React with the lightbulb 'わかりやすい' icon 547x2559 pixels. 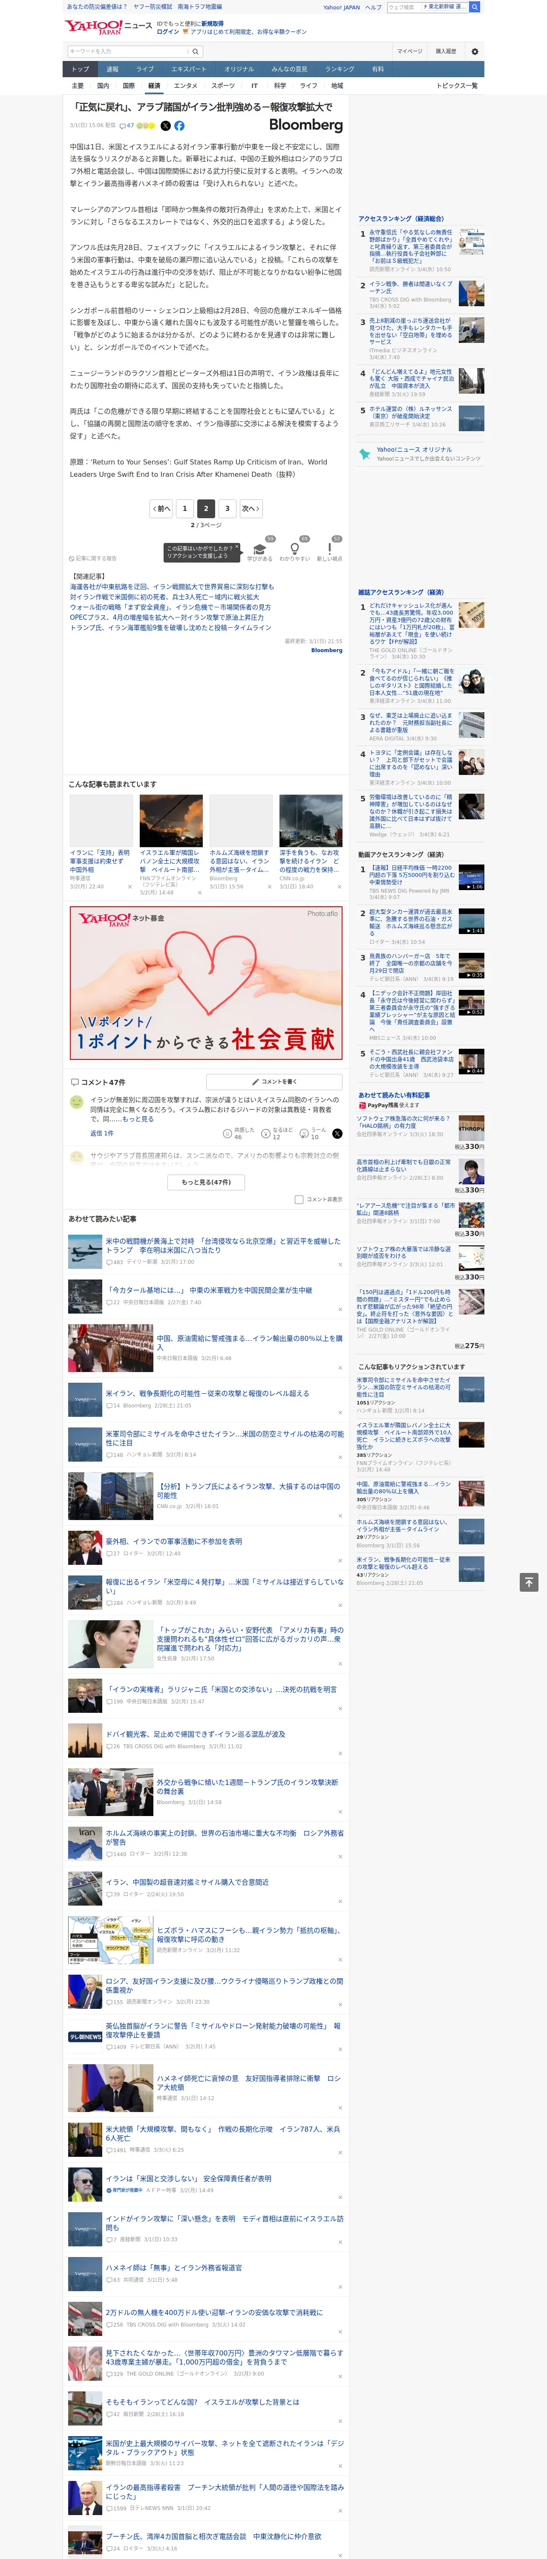tap(294, 548)
